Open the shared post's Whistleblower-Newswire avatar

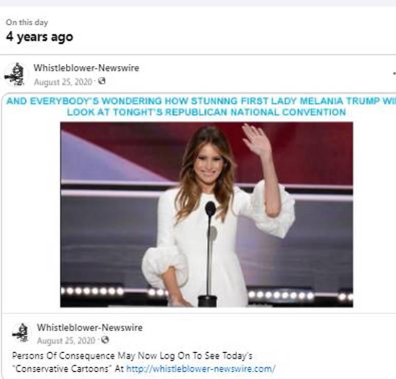coord(21,333)
